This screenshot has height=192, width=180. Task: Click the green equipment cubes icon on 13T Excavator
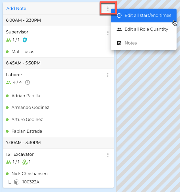tap(24, 162)
